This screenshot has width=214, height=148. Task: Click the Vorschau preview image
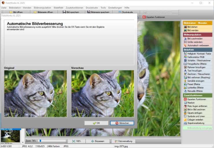click(103, 94)
